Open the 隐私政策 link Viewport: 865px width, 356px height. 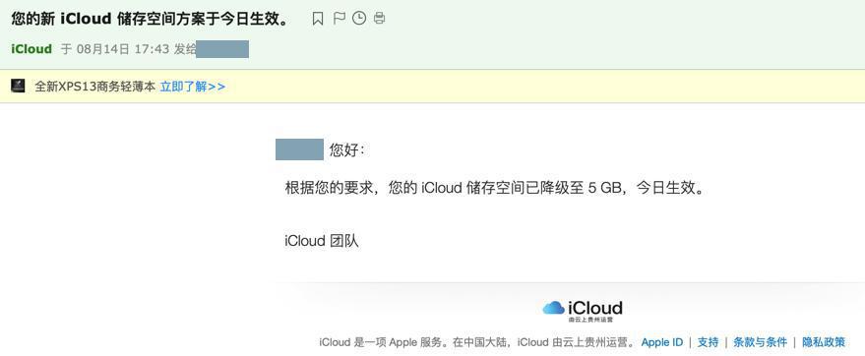[824, 342]
